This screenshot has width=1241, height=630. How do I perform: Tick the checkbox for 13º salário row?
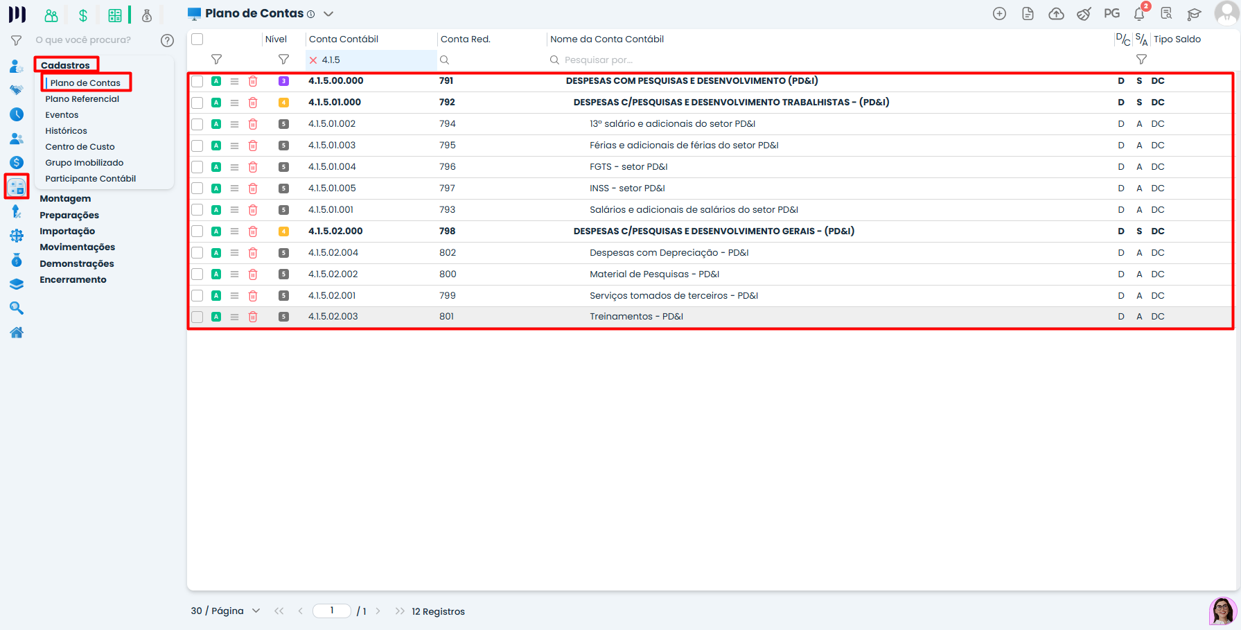coord(197,124)
